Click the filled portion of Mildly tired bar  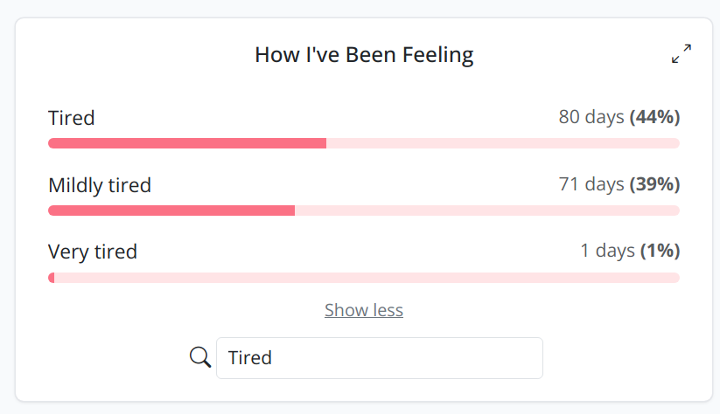[171, 210]
